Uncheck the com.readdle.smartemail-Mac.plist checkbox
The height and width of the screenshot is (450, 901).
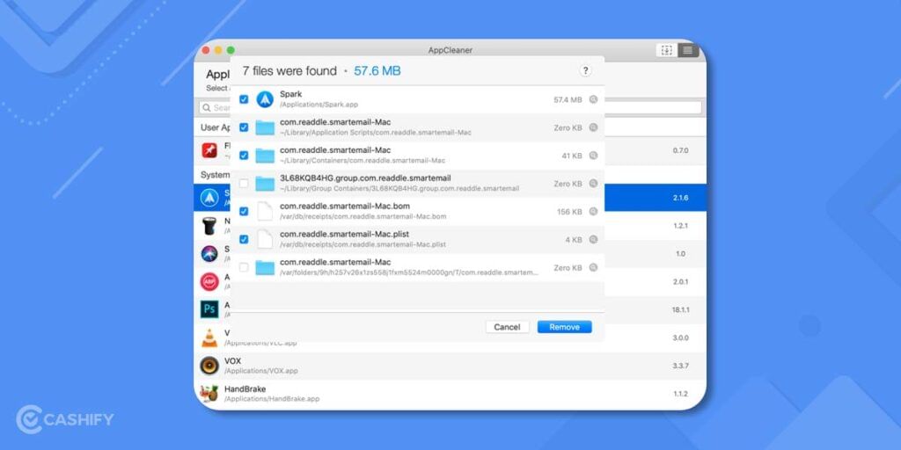(x=244, y=239)
